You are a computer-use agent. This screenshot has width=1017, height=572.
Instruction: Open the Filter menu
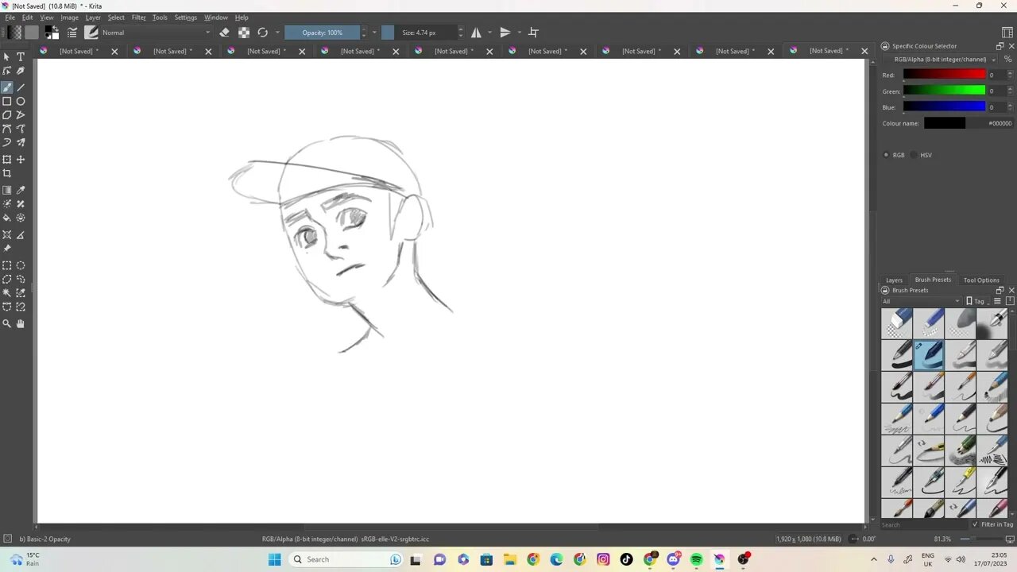(x=138, y=17)
